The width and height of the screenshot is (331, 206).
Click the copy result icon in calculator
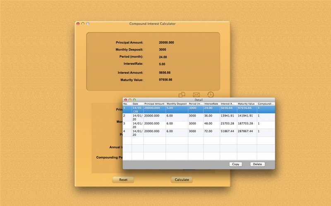click(182, 95)
